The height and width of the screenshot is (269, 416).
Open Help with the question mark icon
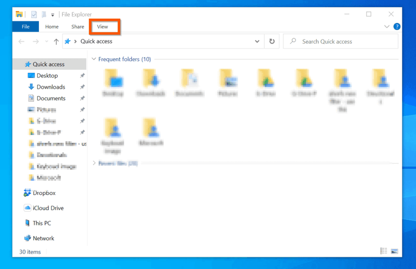[x=397, y=26]
